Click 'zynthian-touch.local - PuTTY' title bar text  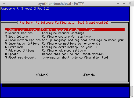61,4
